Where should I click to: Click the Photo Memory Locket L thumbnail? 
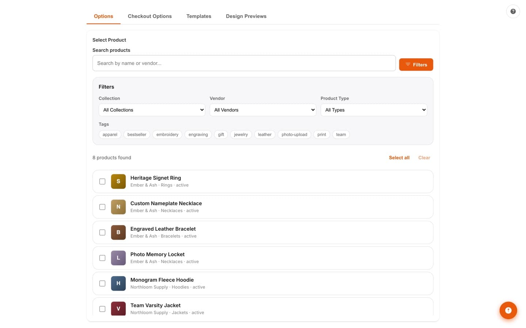point(118,258)
